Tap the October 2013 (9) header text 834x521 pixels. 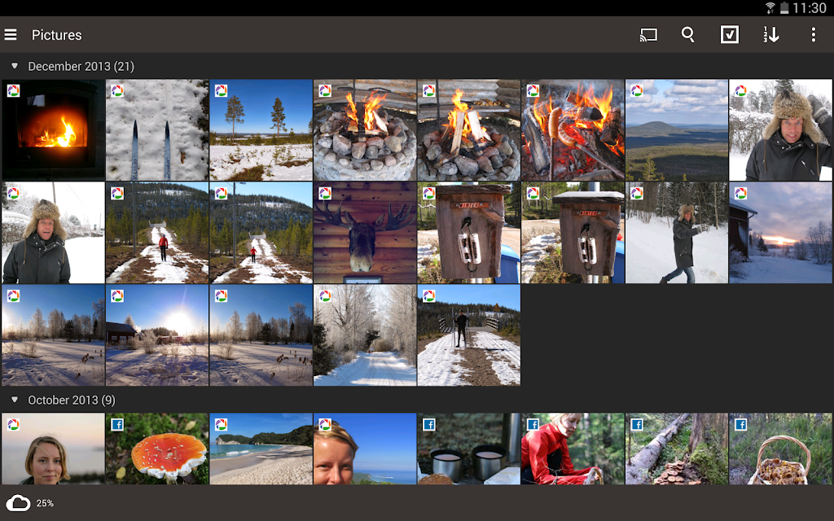(x=72, y=400)
